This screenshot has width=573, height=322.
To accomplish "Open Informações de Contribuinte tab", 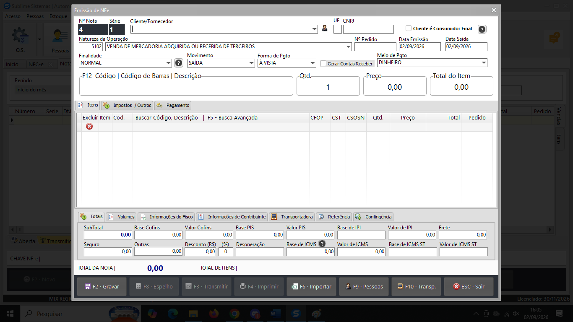I will pos(232,217).
